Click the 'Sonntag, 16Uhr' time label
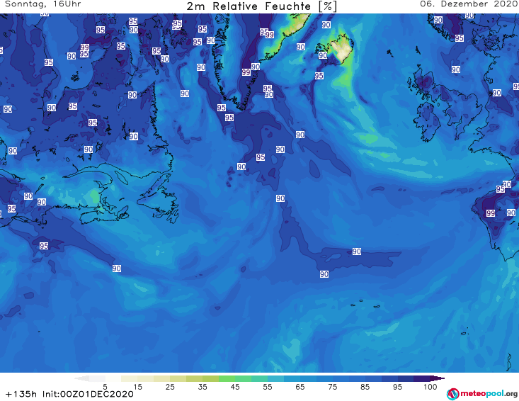Image resolution: width=519 pixels, height=401 pixels. pos(42,4)
